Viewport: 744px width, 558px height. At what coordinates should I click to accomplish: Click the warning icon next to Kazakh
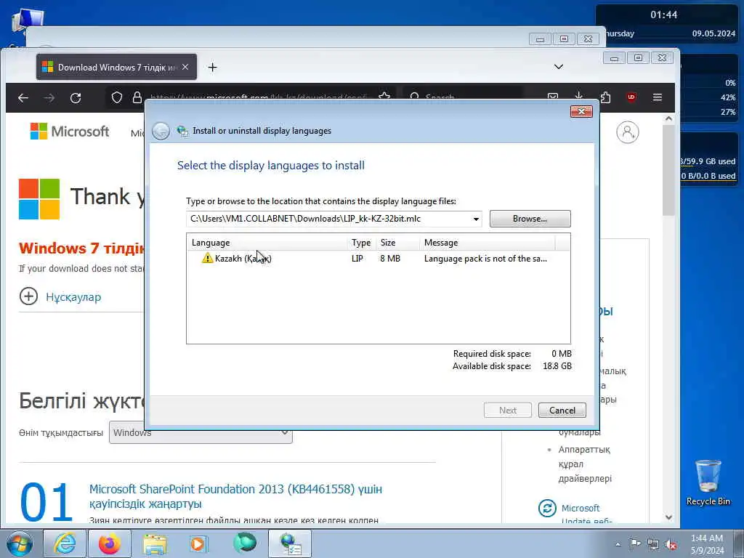click(x=207, y=258)
